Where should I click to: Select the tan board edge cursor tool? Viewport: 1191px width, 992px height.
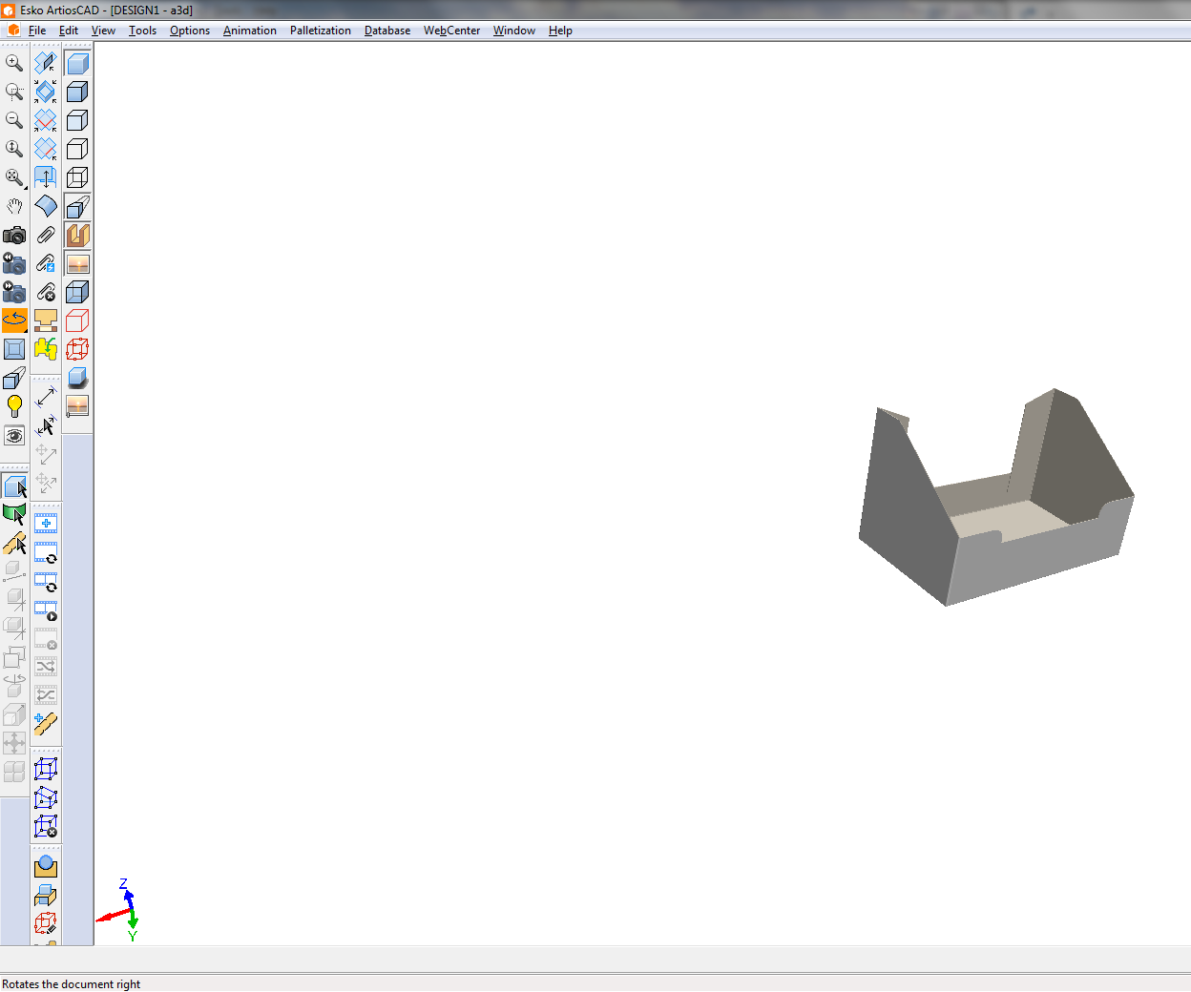pos(14,544)
